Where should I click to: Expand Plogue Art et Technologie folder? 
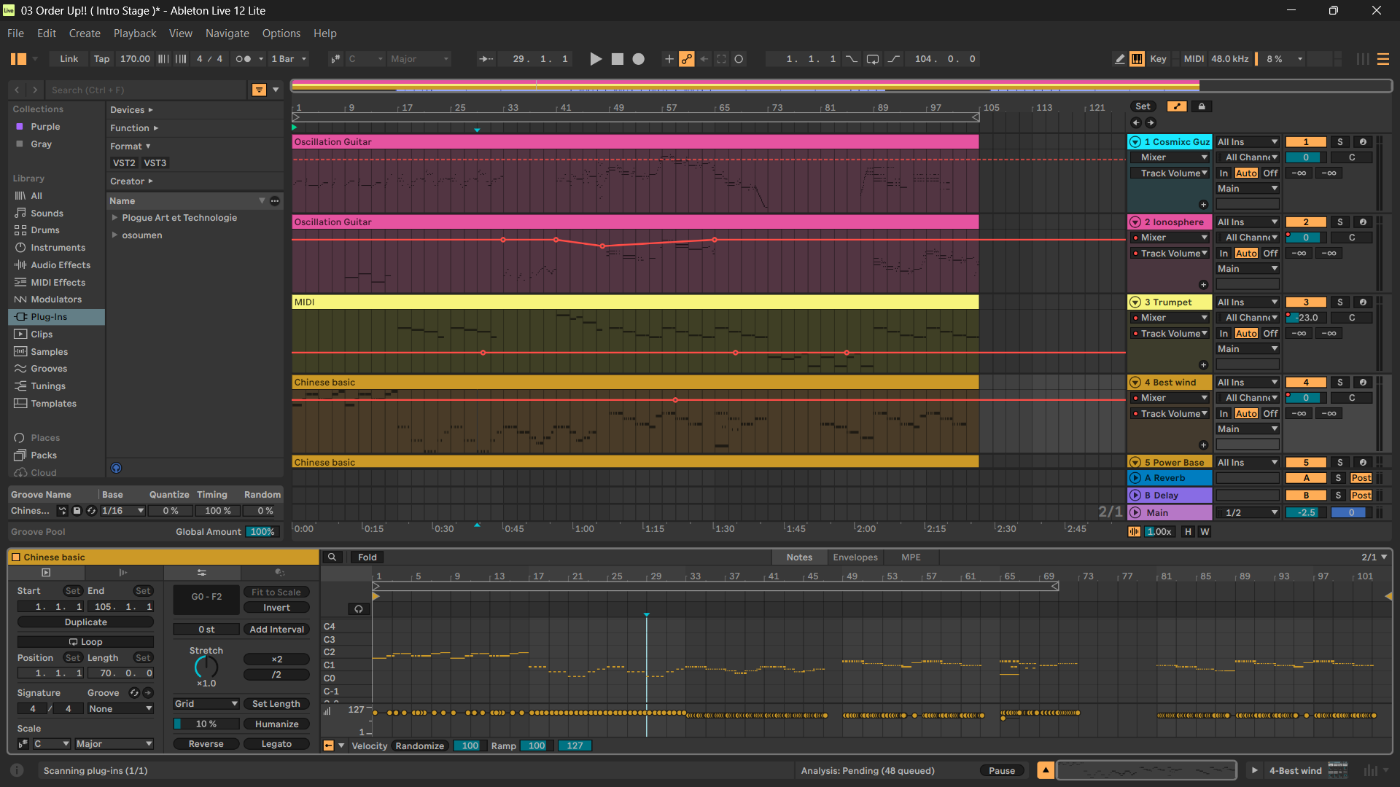pyautogui.click(x=114, y=218)
